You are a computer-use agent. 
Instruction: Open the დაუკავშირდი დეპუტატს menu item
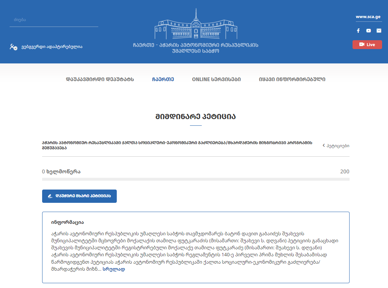(100, 79)
